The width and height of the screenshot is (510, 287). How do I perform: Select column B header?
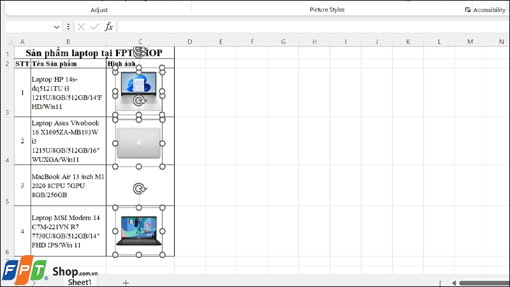68,41
